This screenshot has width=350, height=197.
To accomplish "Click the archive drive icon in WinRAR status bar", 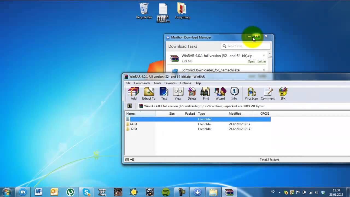I will 127,160.
